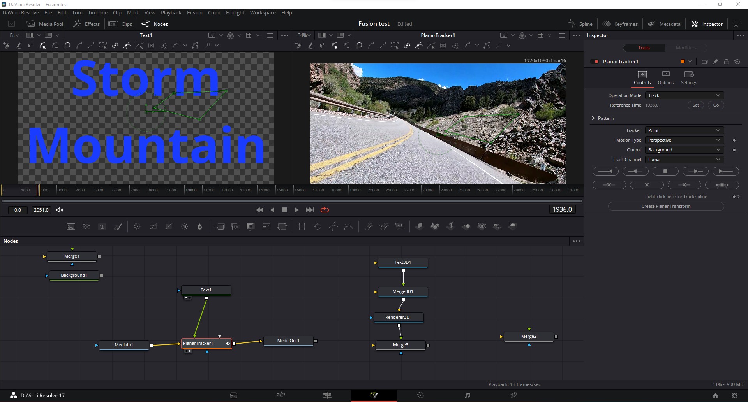Add a Brightness Contrast tool from the toolbar
748x402 pixels.
pyautogui.click(x=185, y=226)
